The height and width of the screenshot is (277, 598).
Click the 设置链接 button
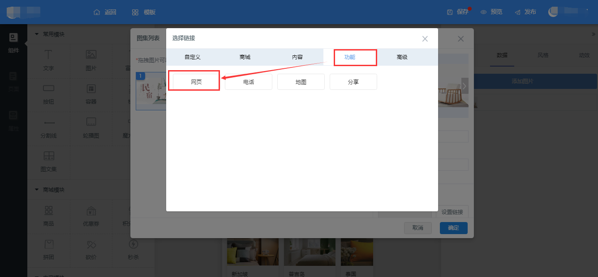[x=452, y=212]
